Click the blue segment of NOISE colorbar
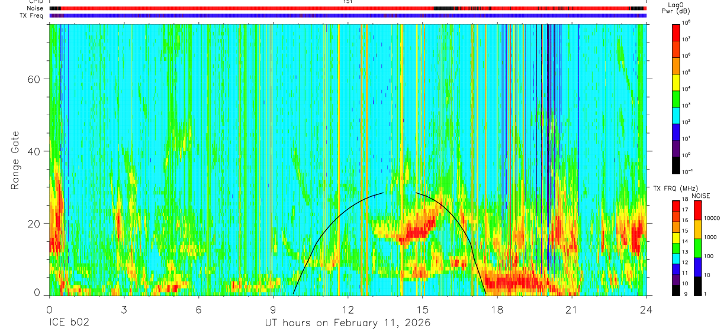Screen dimensions: 727x335 click(698, 267)
